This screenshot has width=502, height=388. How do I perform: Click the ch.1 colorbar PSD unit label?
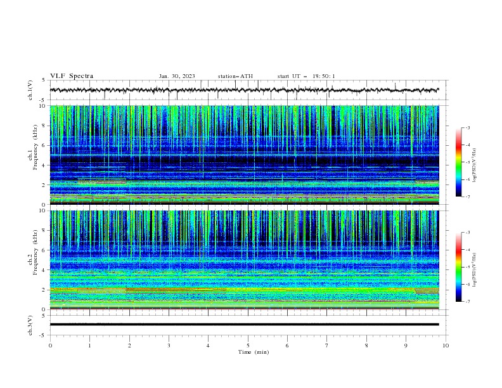pyautogui.click(x=475, y=165)
